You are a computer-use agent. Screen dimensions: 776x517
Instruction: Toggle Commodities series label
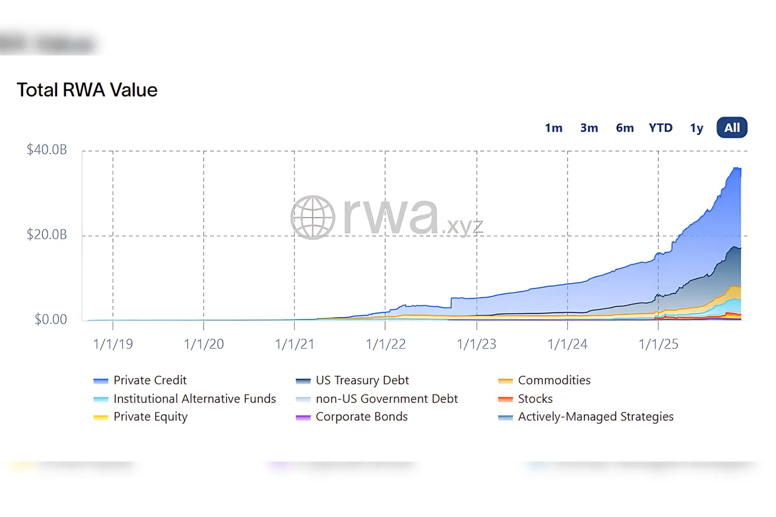tap(554, 380)
